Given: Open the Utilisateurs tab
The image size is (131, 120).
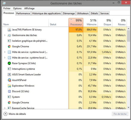Looking at the screenshot, I should coord(83,13).
